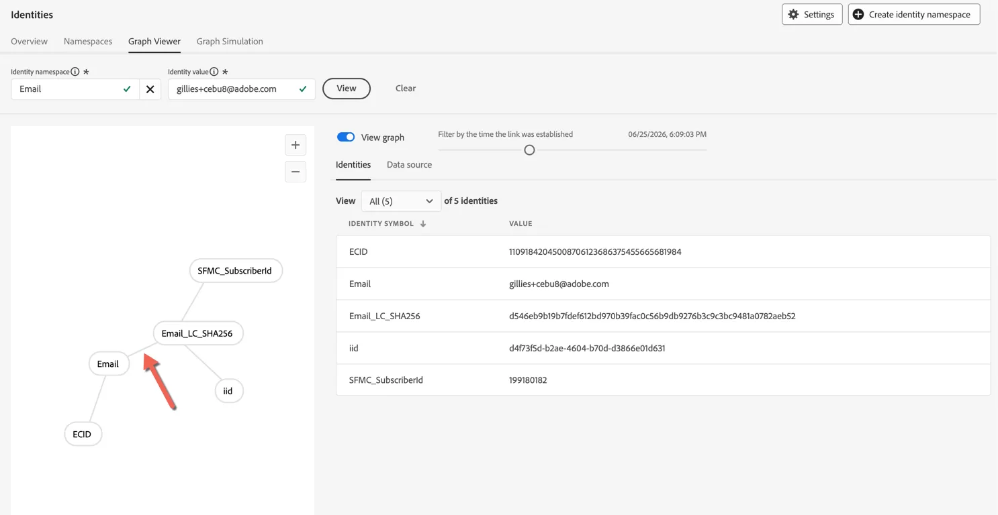The width and height of the screenshot is (998, 515).
Task: Open the View All (5) dropdown
Action: pos(401,201)
